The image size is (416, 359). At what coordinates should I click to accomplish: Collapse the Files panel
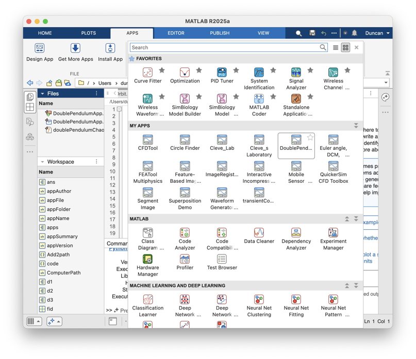tap(42, 93)
